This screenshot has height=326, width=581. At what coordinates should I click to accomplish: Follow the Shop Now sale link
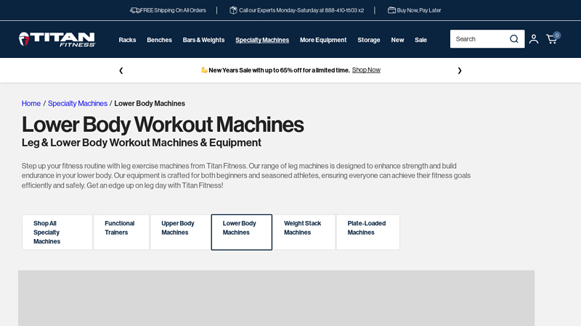[x=366, y=70]
